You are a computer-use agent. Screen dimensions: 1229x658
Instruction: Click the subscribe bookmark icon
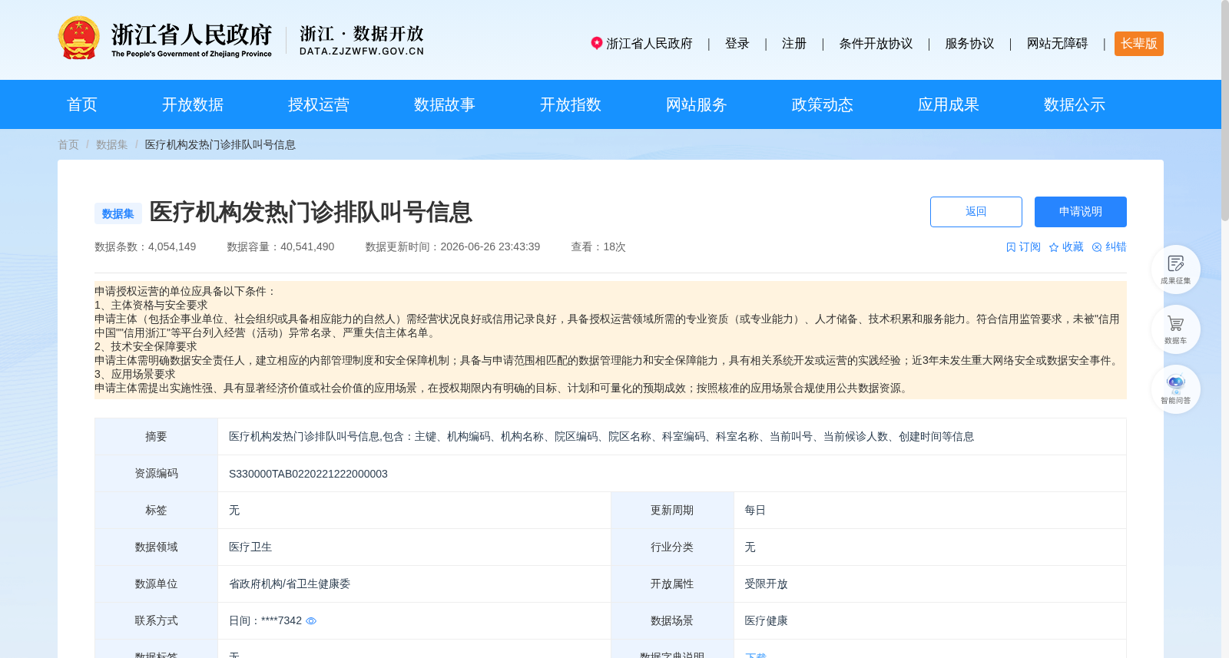[1011, 247]
